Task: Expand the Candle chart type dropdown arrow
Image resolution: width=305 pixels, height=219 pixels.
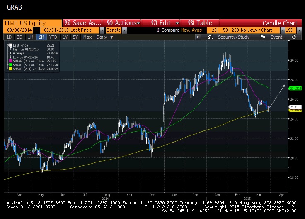Action: pyautogui.click(x=124, y=30)
